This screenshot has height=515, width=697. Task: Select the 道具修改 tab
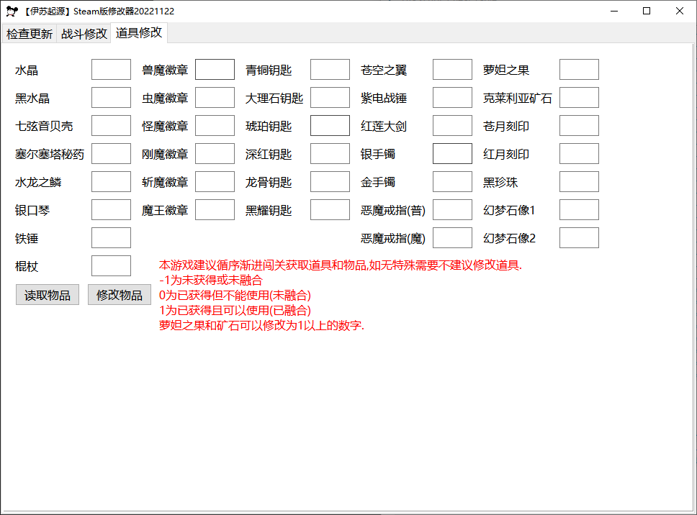tap(138, 33)
